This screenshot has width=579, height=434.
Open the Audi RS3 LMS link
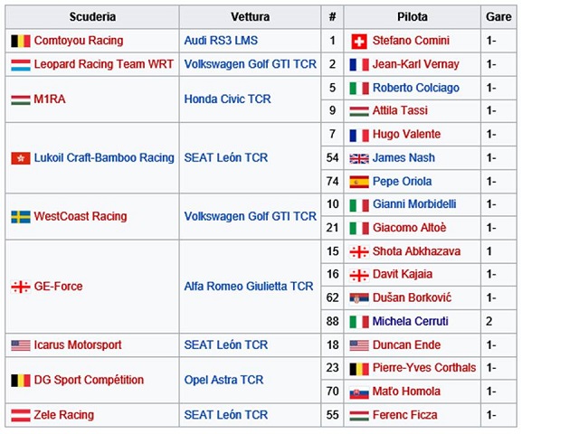click(x=221, y=41)
